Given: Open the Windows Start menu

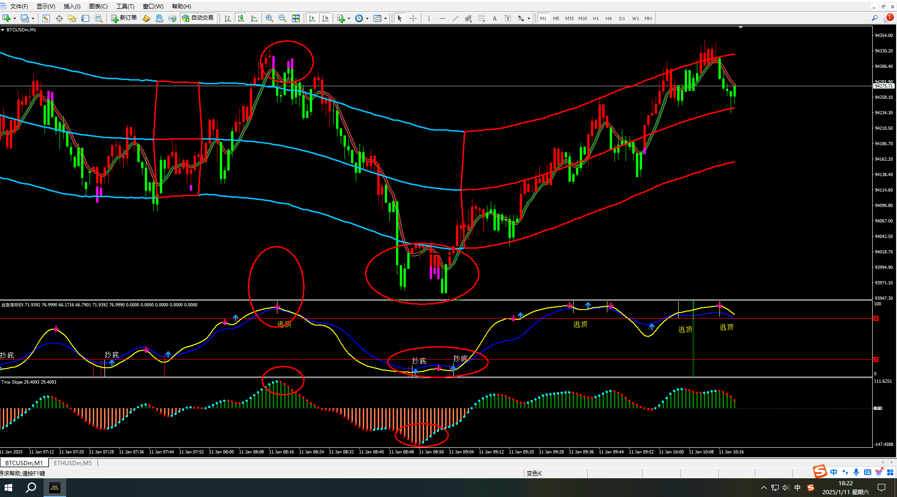Looking at the screenshot, I should tap(8, 488).
